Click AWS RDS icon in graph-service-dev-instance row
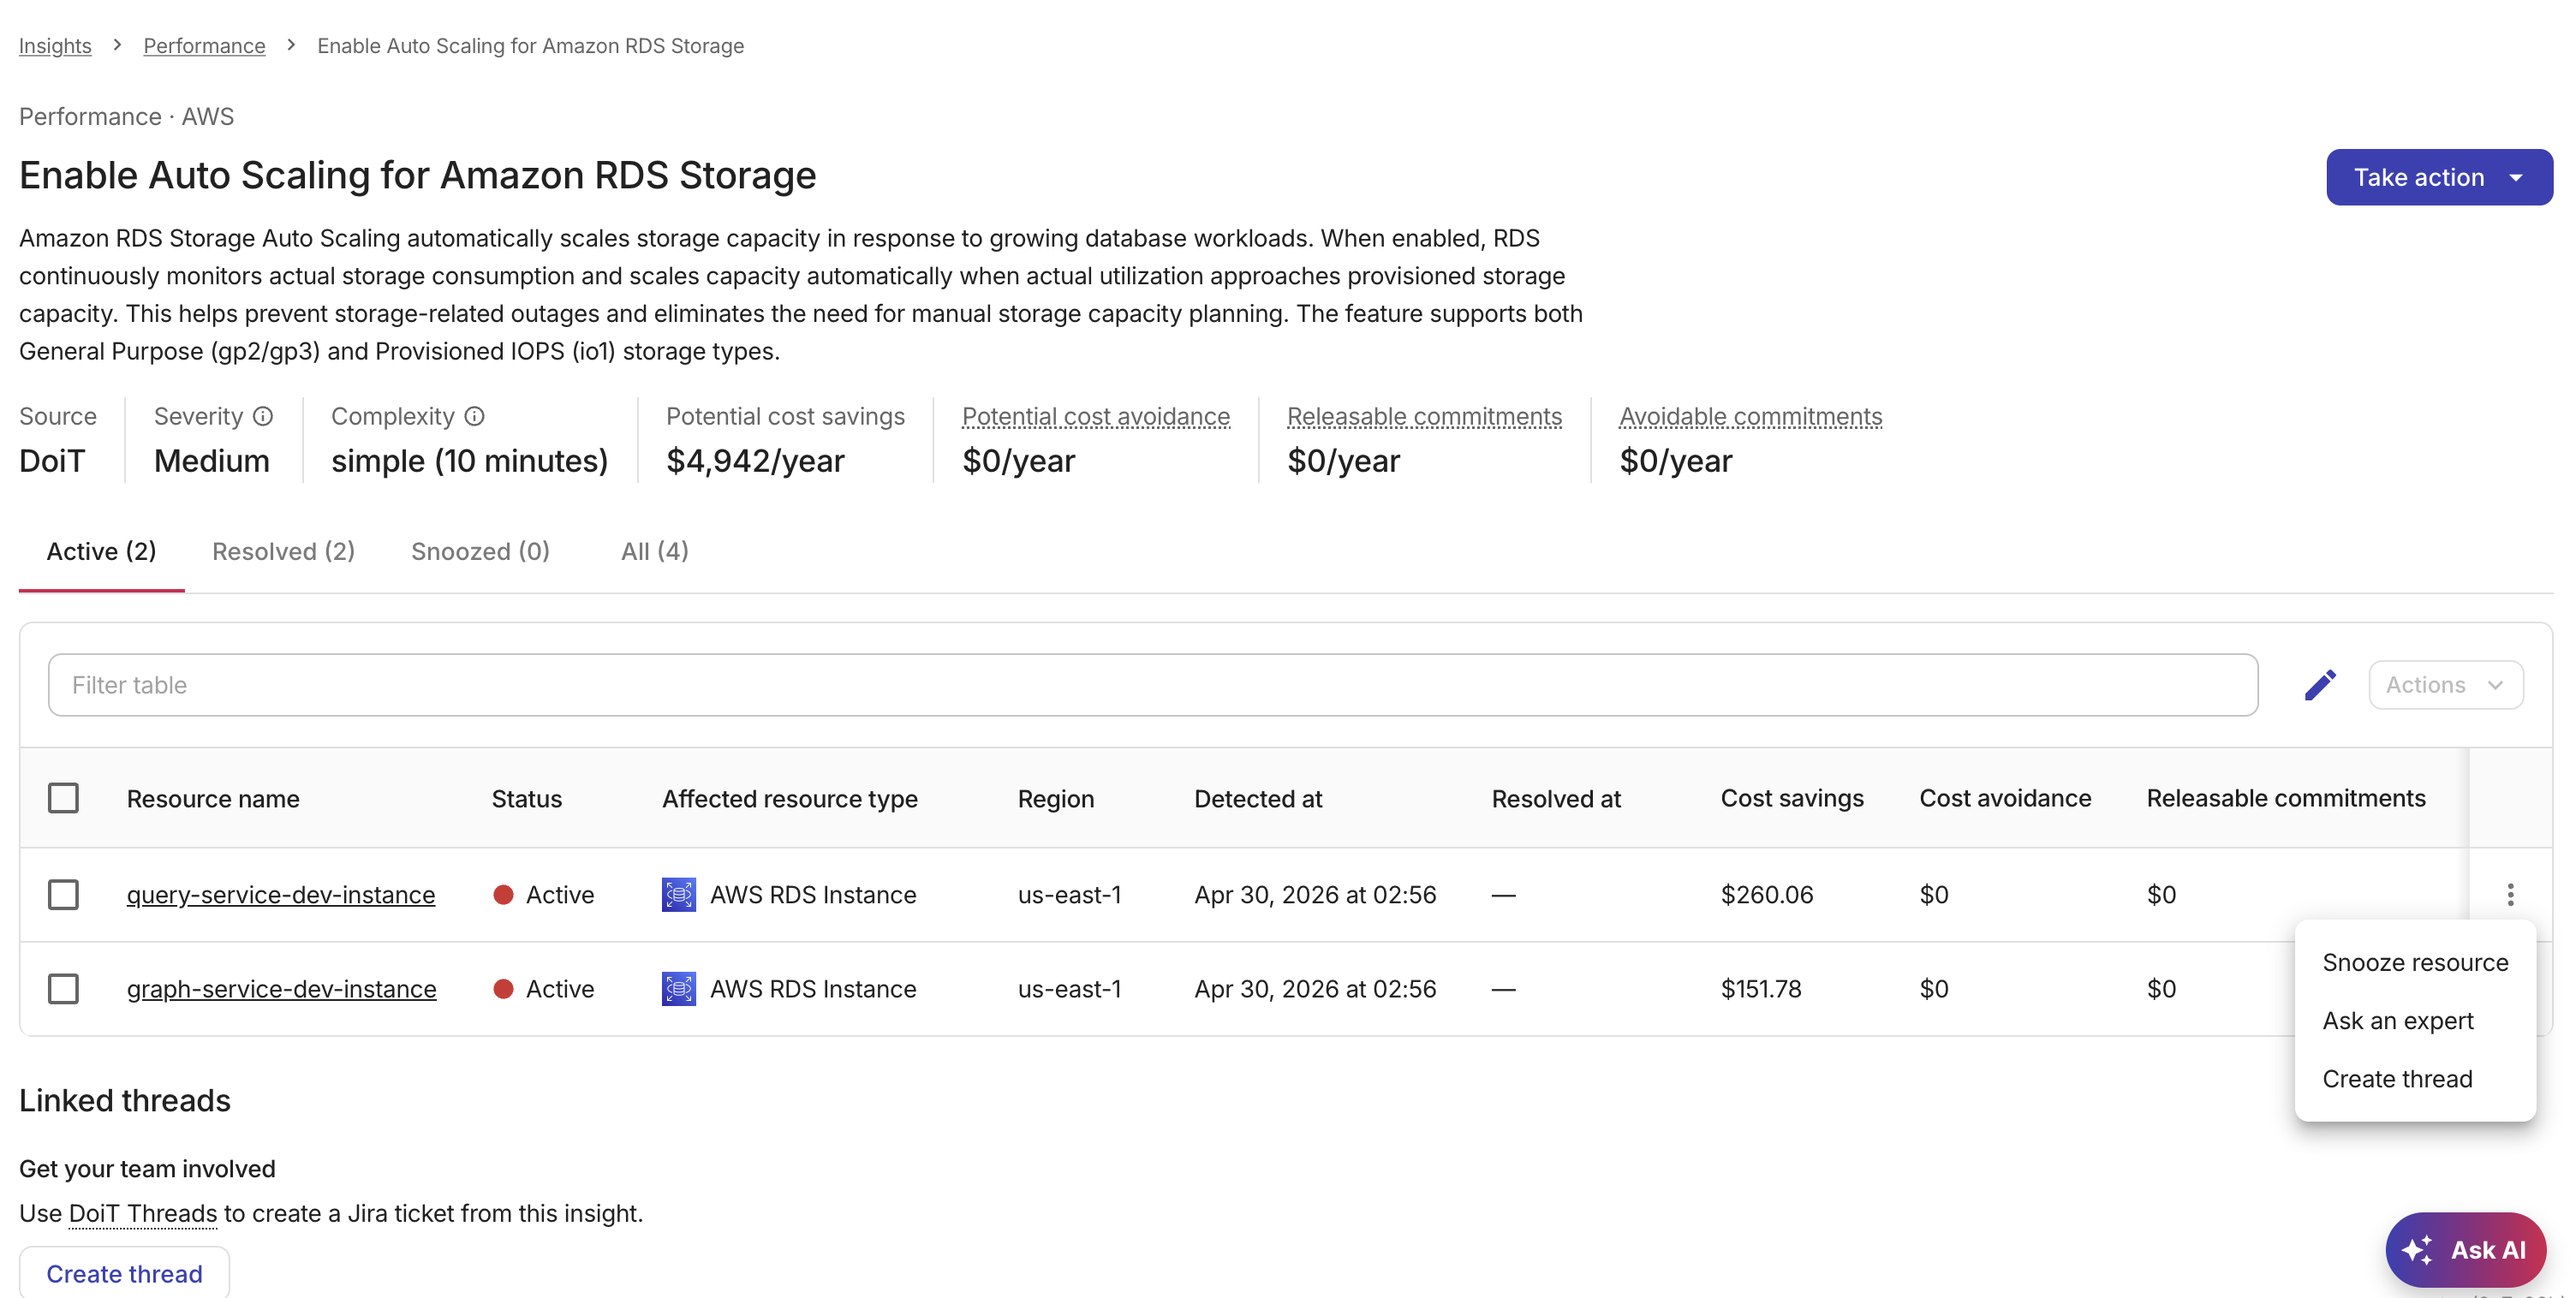The height and width of the screenshot is (1298, 2576). (679, 989)
